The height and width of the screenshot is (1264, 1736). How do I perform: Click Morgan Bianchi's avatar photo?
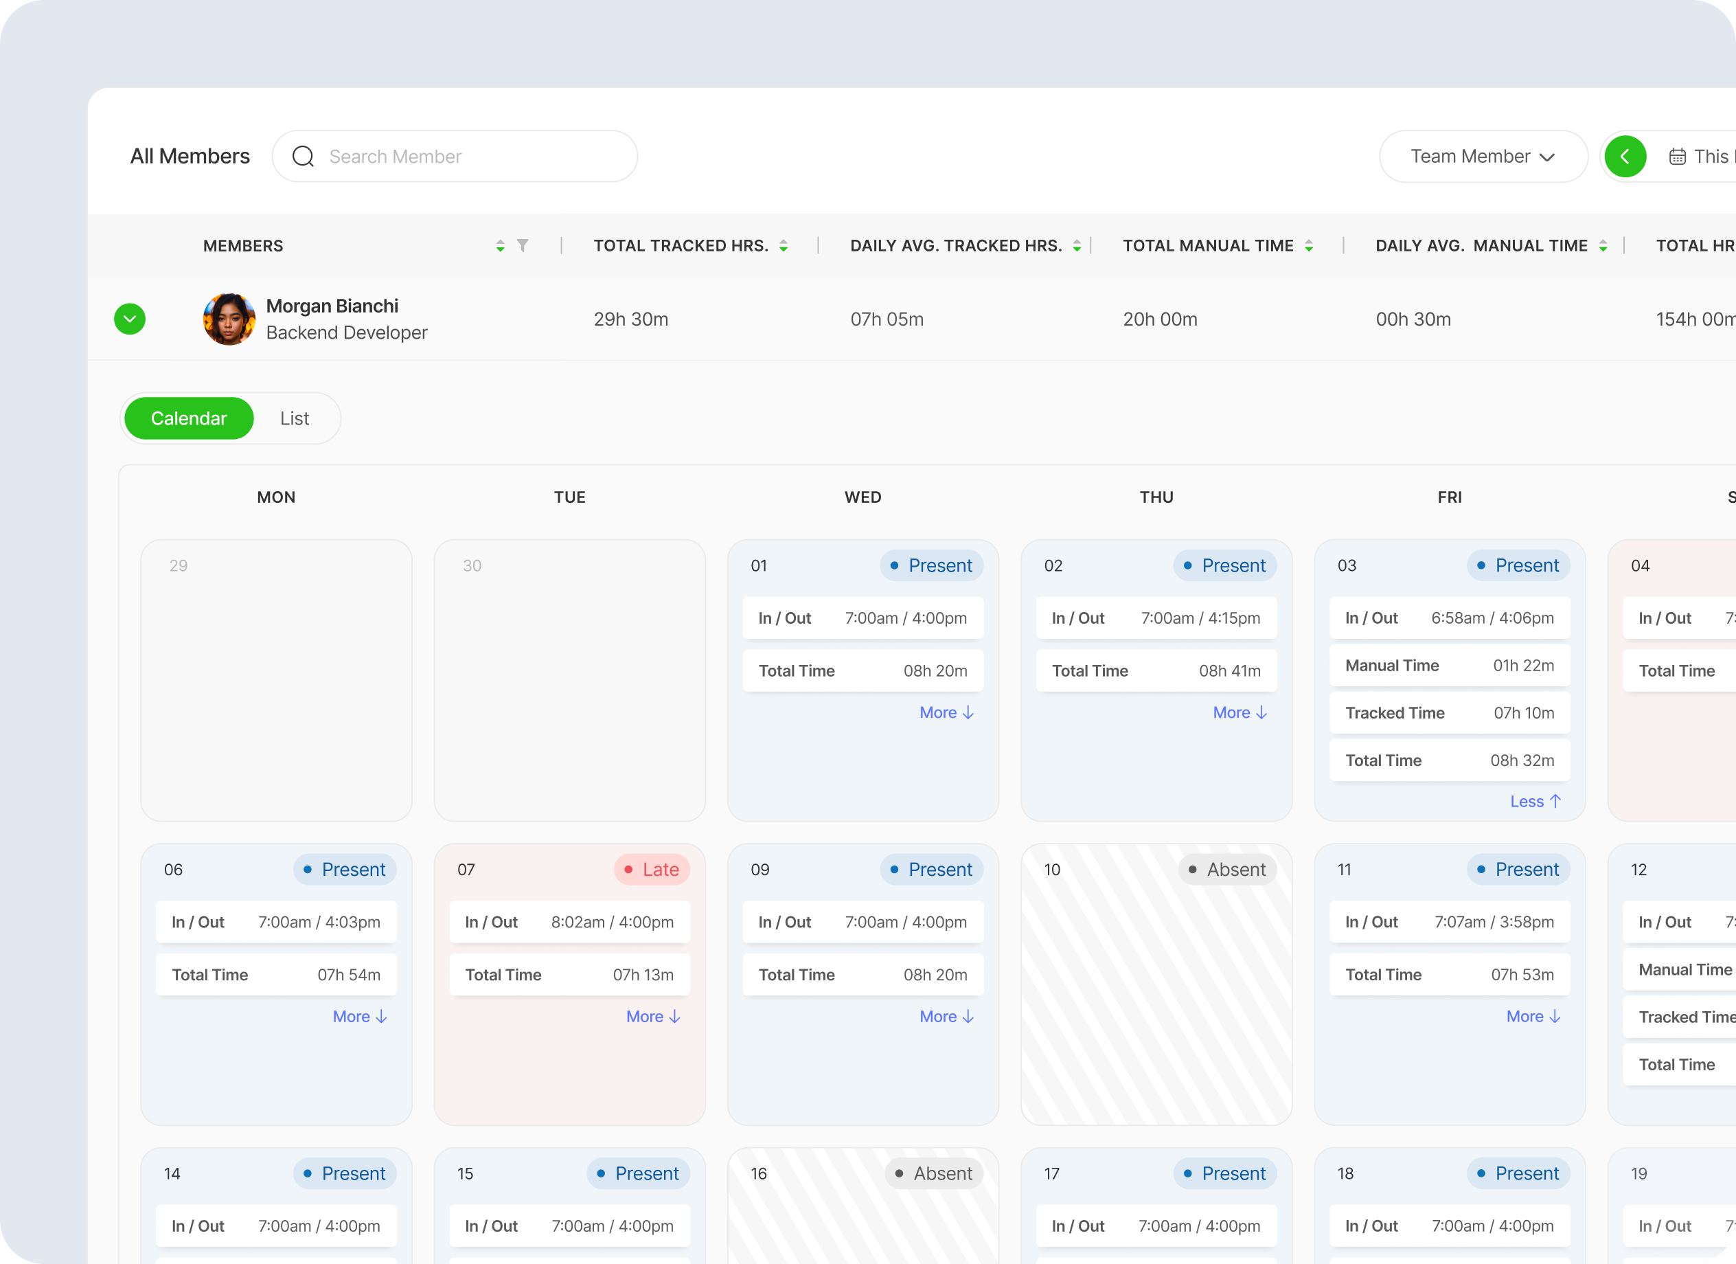[x=229, y=319]
